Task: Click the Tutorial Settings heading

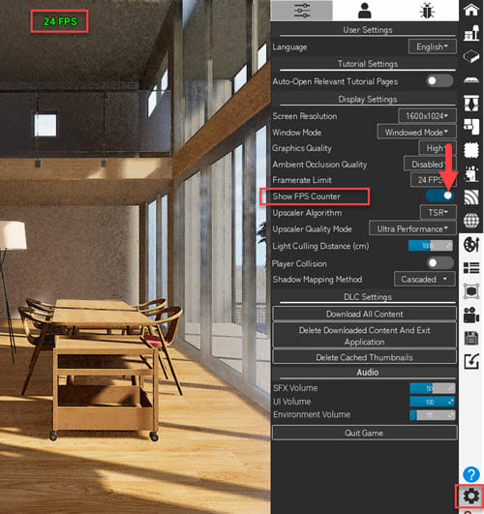Action: [368, 64]
